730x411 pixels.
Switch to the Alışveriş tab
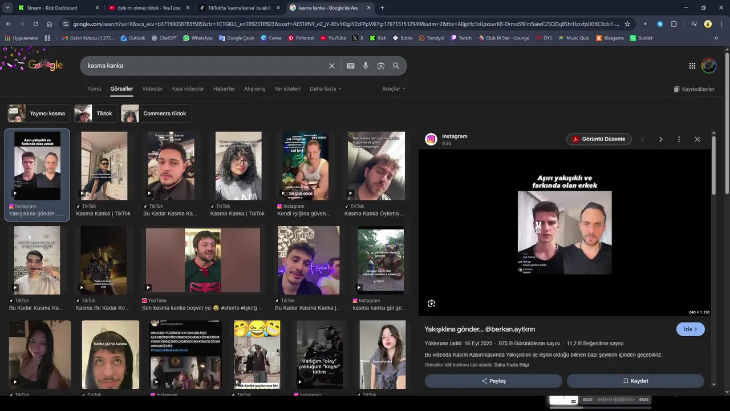(x=254, y=89)
